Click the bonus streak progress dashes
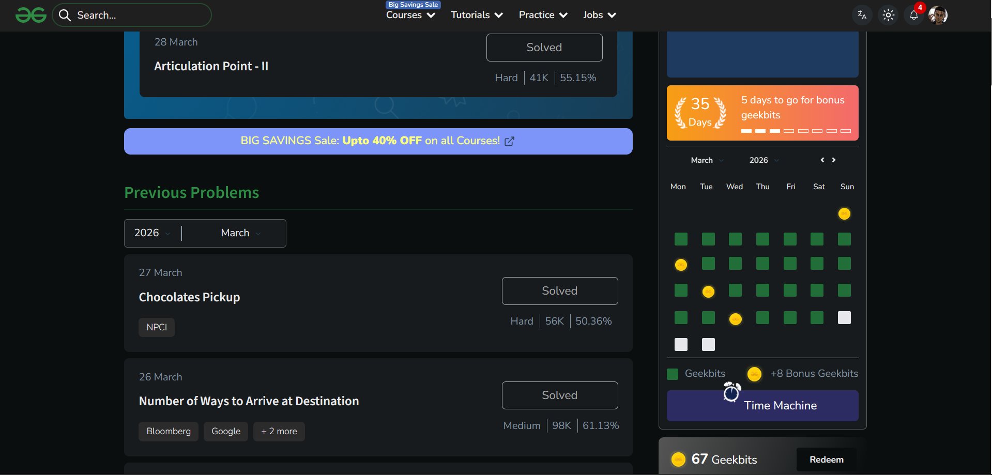Screen dimensions: 992x475 point(796,131)
